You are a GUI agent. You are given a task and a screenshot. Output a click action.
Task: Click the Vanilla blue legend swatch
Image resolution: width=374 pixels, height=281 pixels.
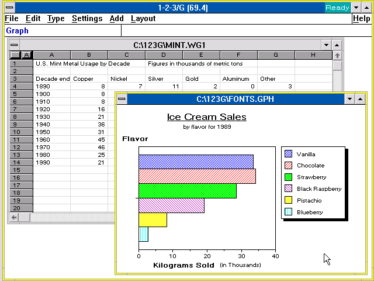coord(288,153)
